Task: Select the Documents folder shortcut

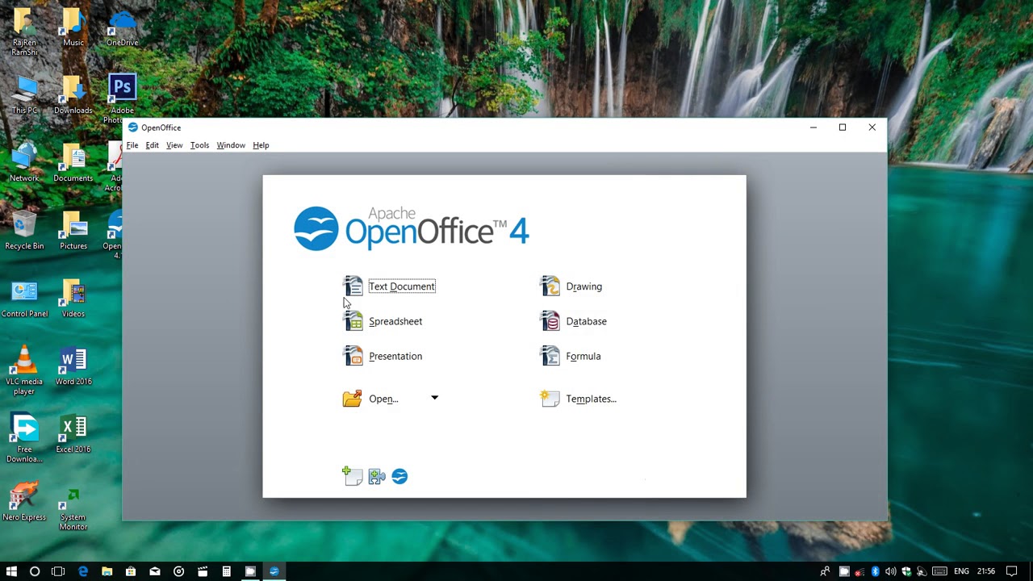Action: pos(73,163)
